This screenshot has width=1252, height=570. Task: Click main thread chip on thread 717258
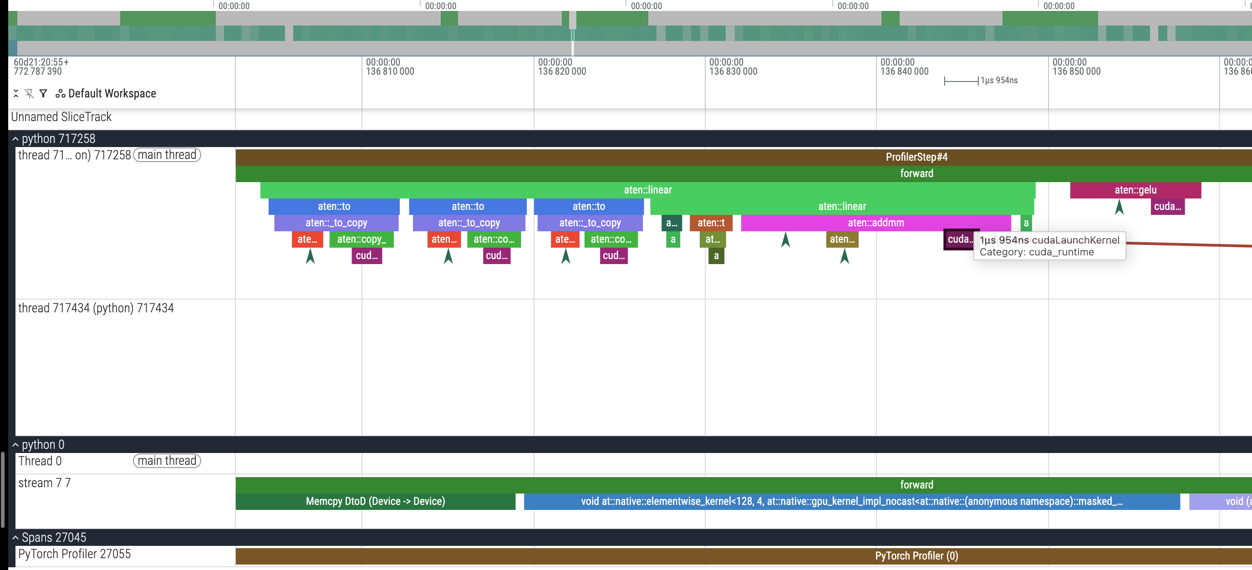click(x=167, y=155)
